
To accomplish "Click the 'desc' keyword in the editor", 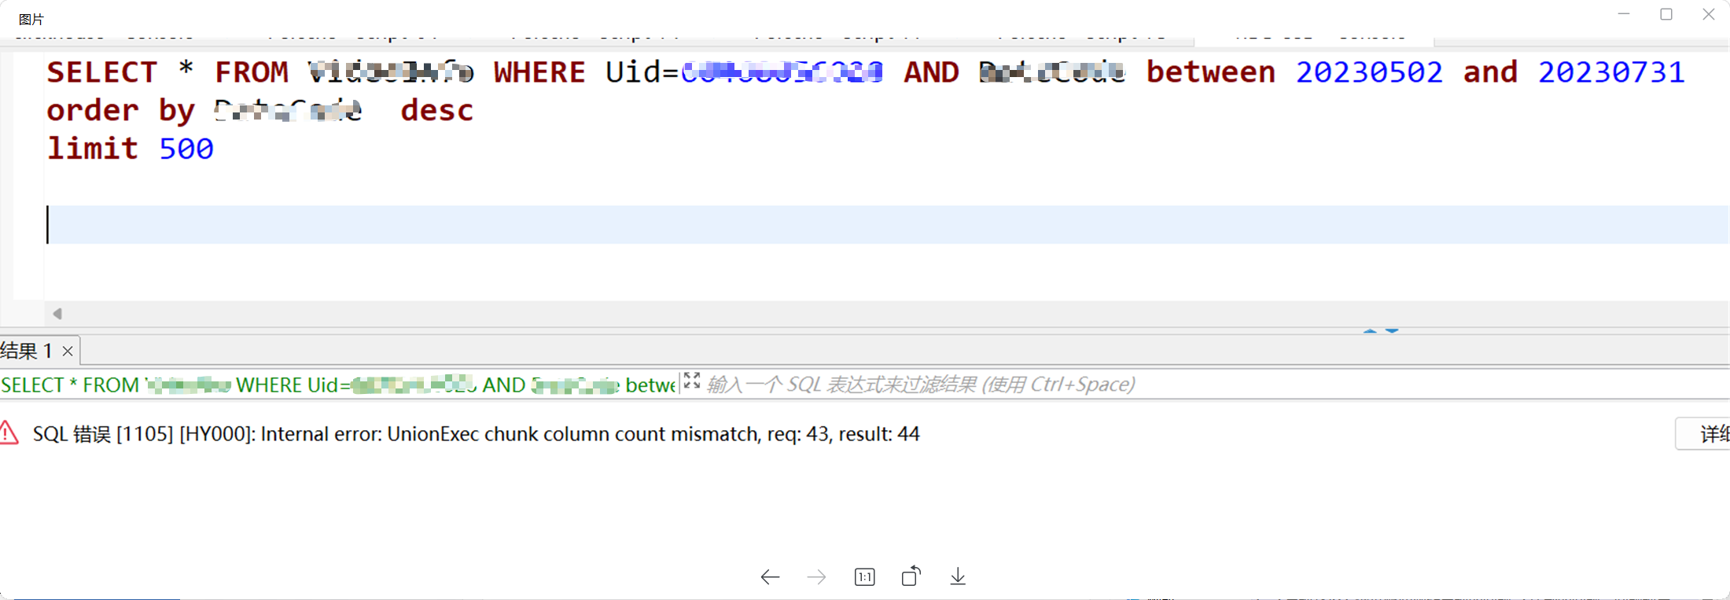I will point(437,110).
